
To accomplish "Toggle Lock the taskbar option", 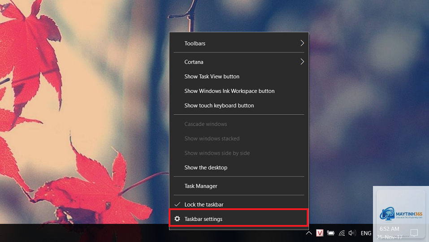I will pos(239,204).
